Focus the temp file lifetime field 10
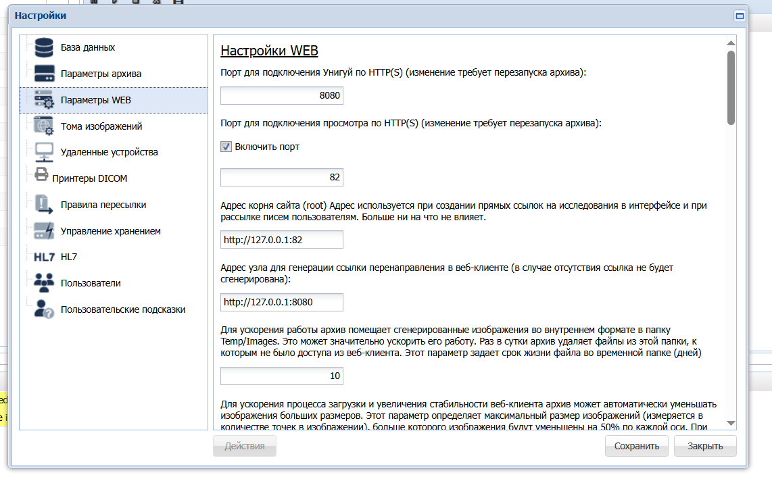The width and height of the screenshot is (772, 479). pos(282,376)
